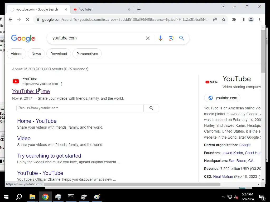Click the muted volume tray icon
The height and width of the screenshot is (202, 270).
236,197
